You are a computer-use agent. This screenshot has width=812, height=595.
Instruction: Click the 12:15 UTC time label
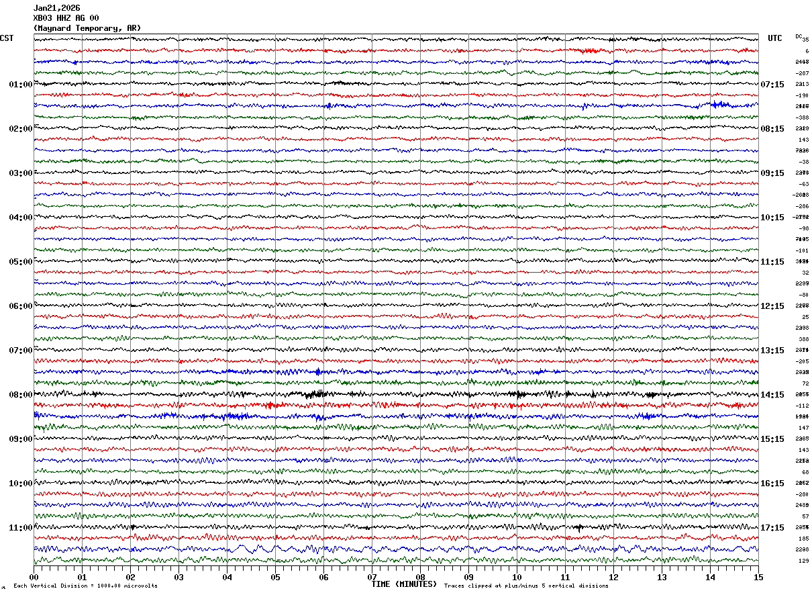tap(772, 306)
